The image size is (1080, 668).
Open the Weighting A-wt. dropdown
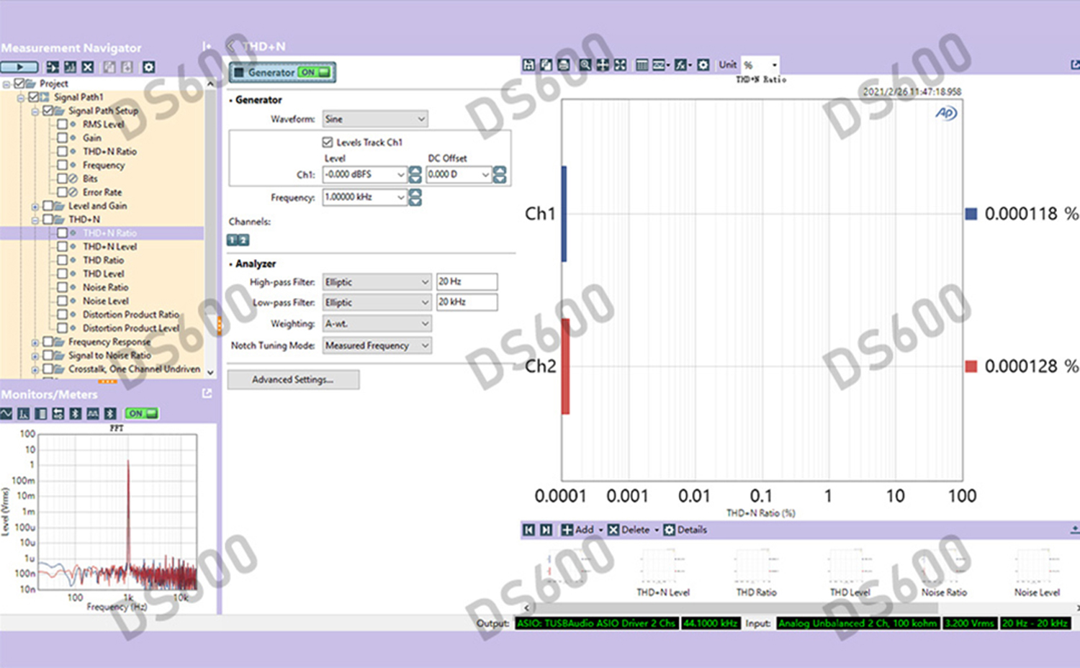377,324
